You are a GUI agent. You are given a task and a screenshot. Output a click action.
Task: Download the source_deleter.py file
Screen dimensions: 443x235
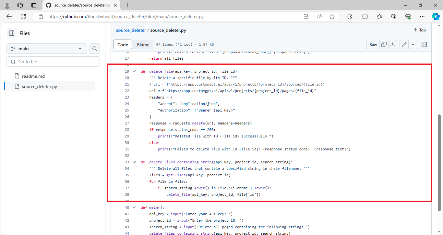[x=393, y=44]
